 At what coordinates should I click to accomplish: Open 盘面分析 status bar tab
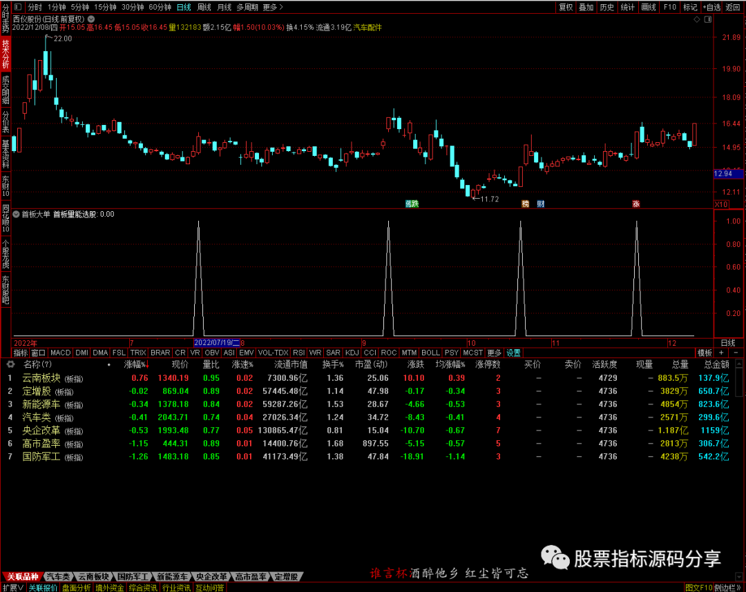click(x=76, y=588)
